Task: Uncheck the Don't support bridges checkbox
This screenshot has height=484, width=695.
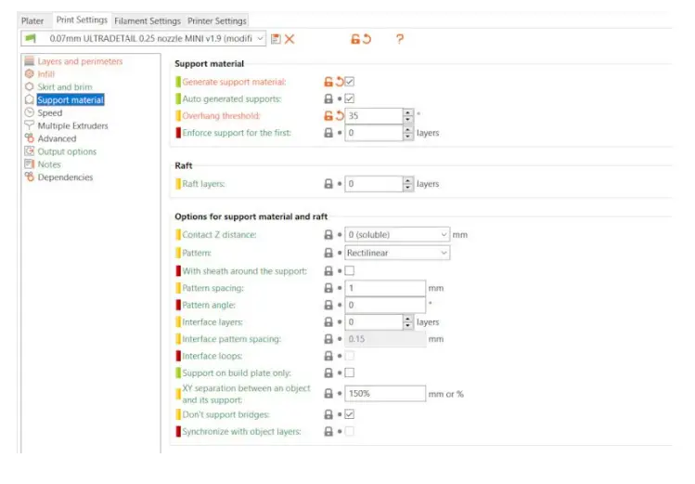Action: pos(350,413)
